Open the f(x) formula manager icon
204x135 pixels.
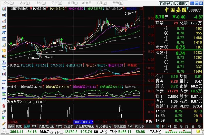[4, 62]
